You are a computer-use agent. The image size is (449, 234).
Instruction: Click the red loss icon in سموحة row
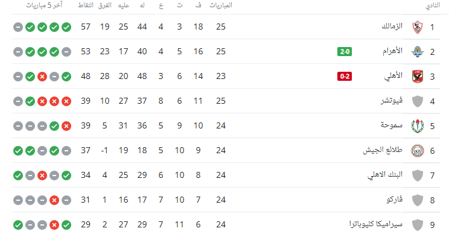pyautogui.click(x=66, y=126)
